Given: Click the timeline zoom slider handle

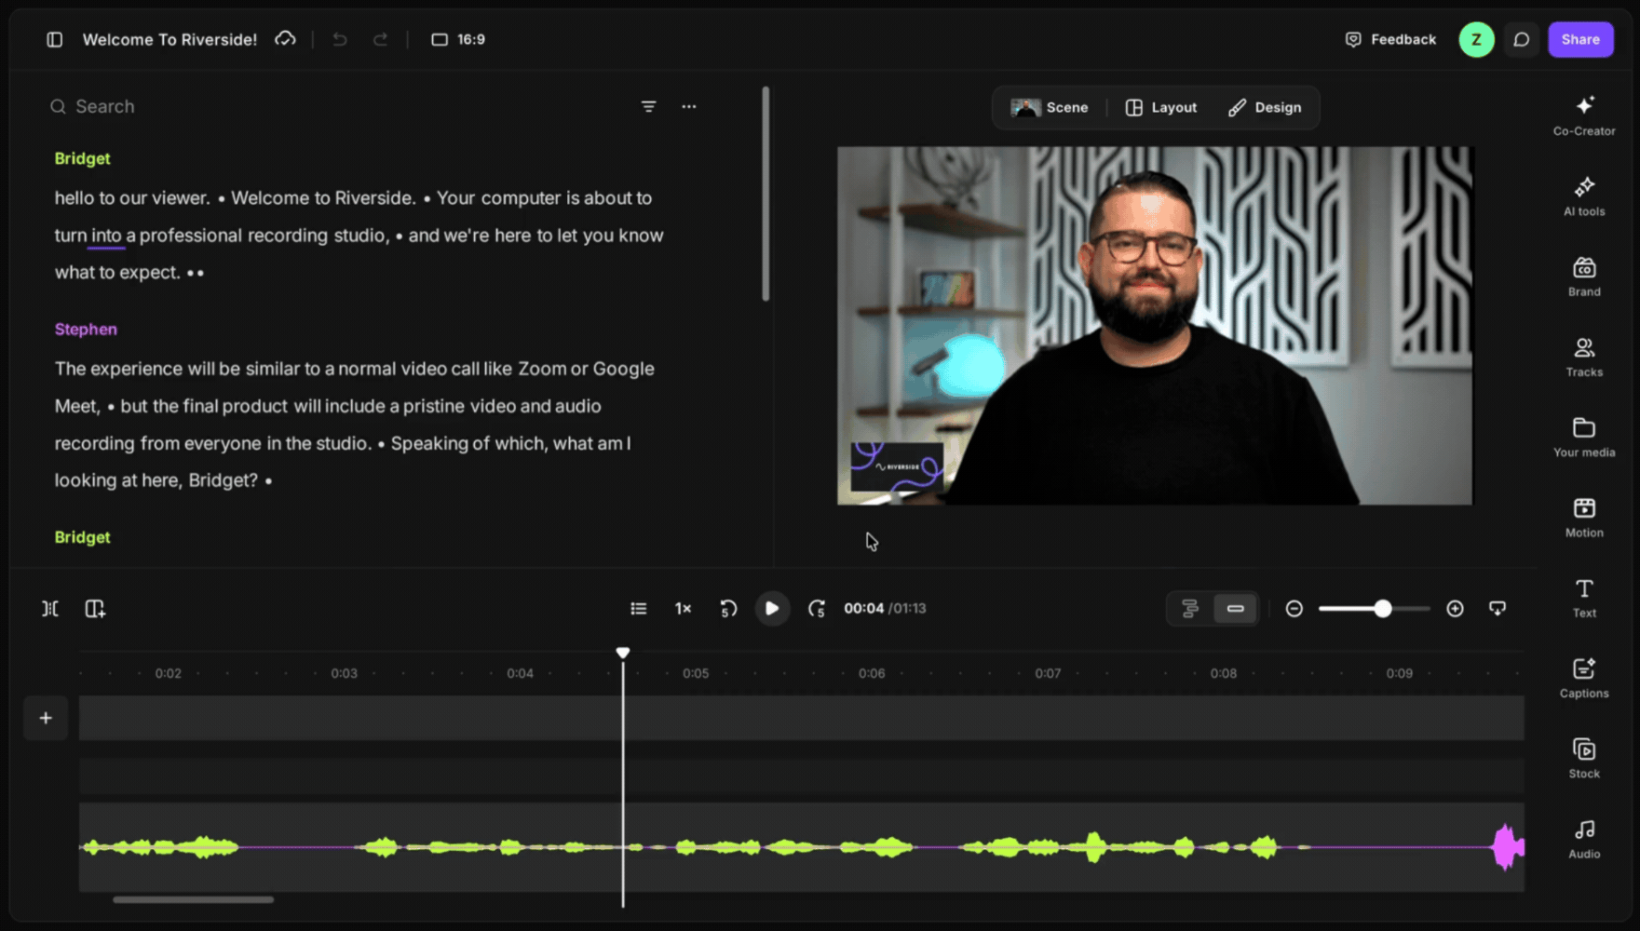Looking at the screenshot, I should point(1383,608).
